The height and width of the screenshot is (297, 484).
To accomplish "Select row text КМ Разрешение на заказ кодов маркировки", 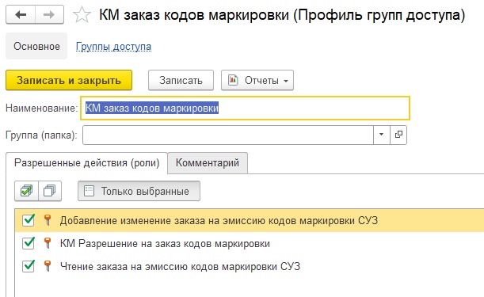I will click(165, 244).
